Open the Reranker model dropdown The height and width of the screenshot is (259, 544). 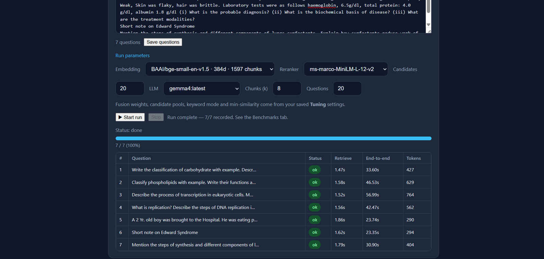(x=346, y=69)
